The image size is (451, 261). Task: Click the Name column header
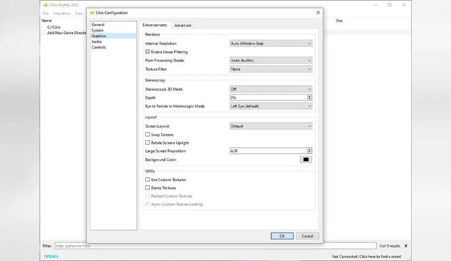pyautogui.click(x=46, y=20)
